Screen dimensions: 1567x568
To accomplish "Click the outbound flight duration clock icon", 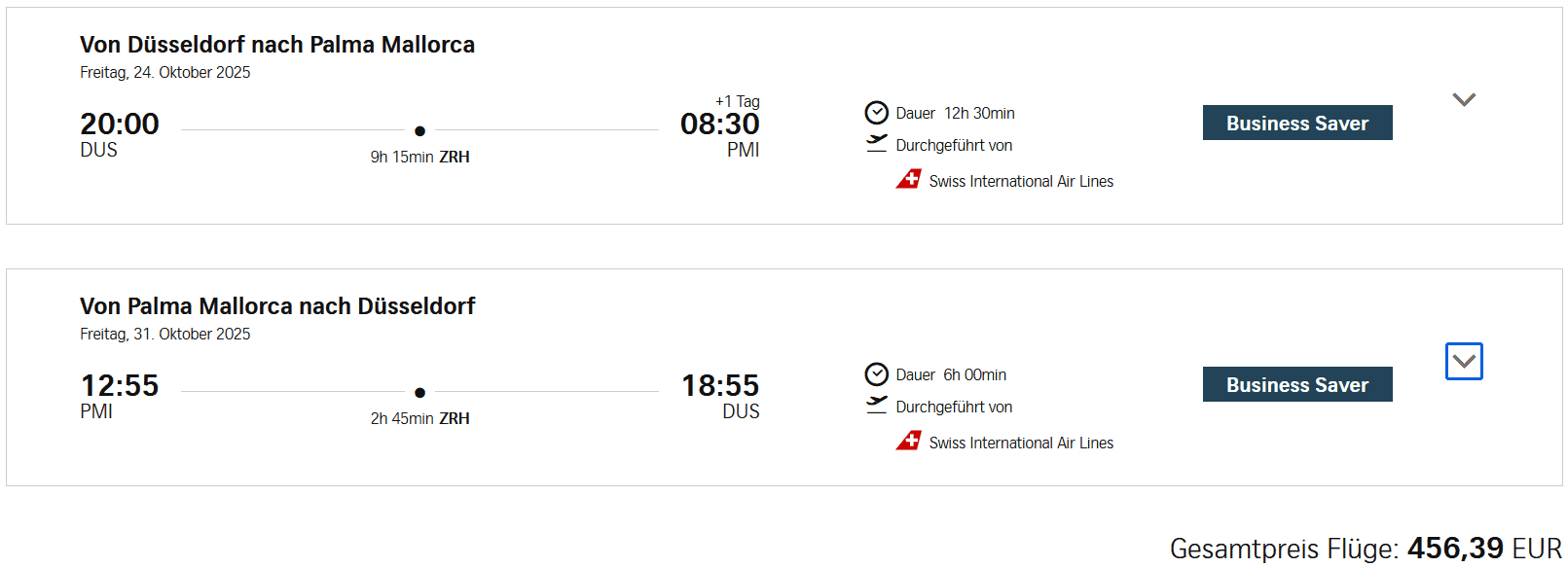I will click(877, 113).
